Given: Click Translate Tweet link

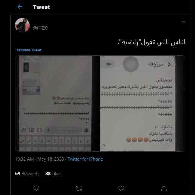Looking at the screenshot, I should coord(28,50).
